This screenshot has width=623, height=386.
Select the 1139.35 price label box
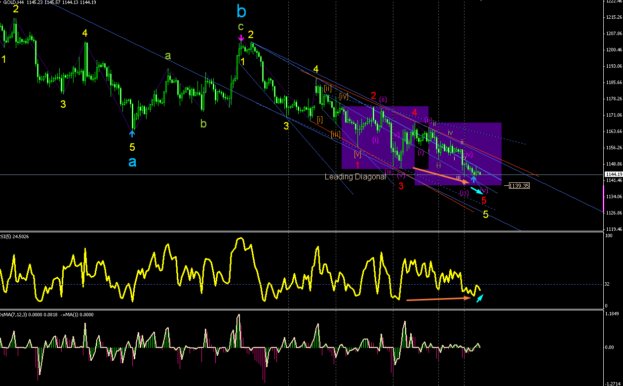(x=519, y=186)
